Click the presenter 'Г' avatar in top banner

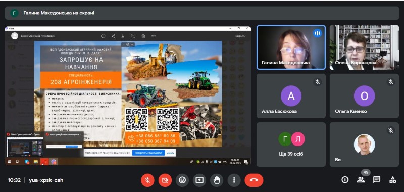(x=15, y=13)
